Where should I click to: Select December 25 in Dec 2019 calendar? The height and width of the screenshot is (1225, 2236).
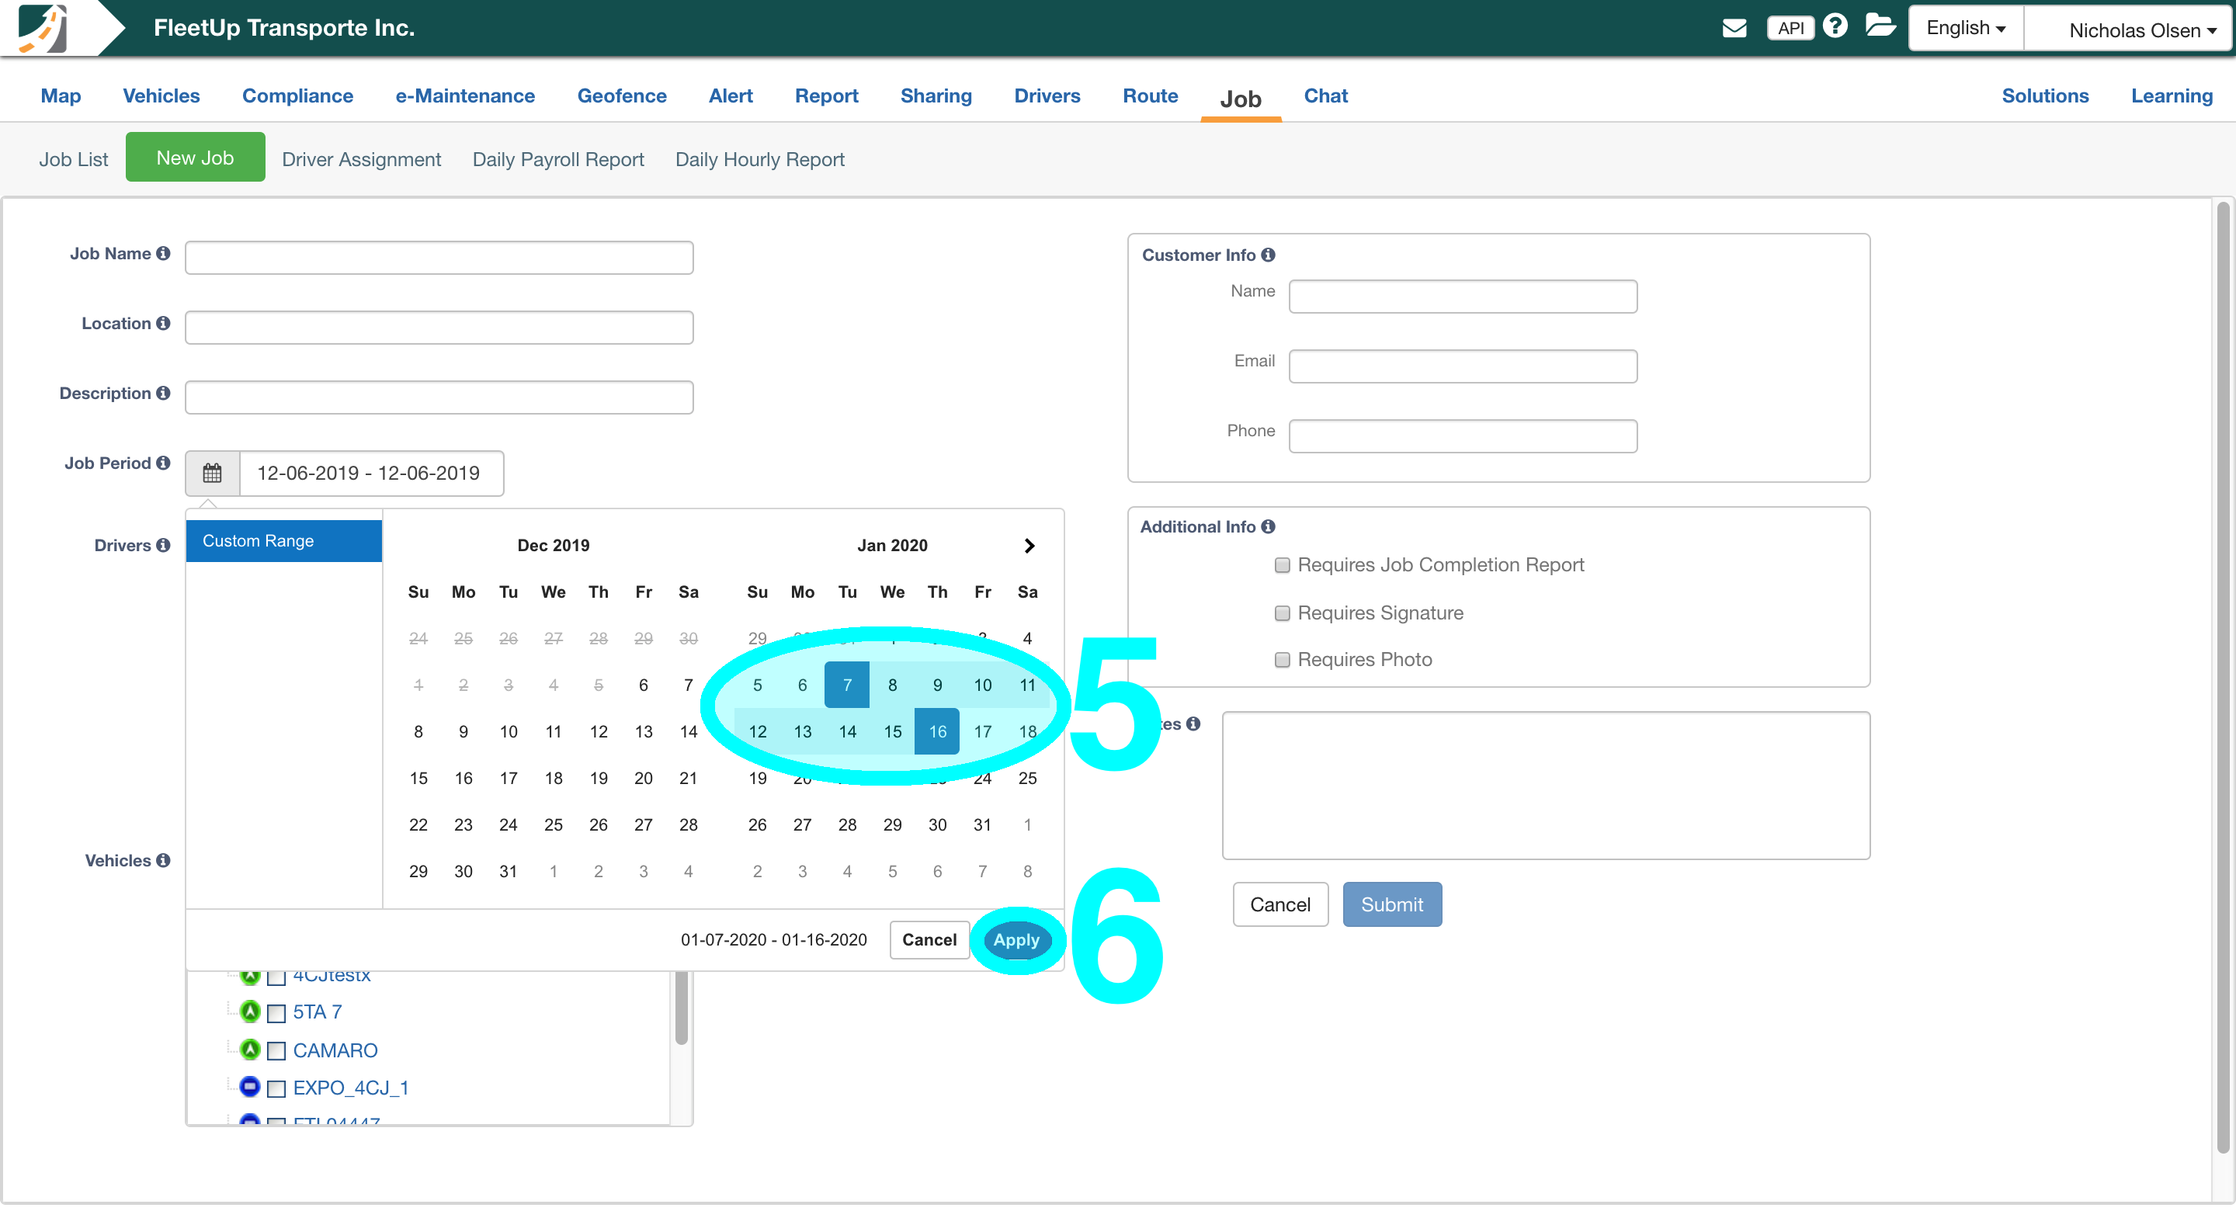pos(554,824)
